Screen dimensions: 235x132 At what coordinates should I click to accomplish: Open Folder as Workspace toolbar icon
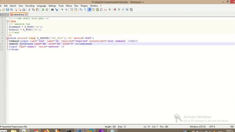(105, 10)
